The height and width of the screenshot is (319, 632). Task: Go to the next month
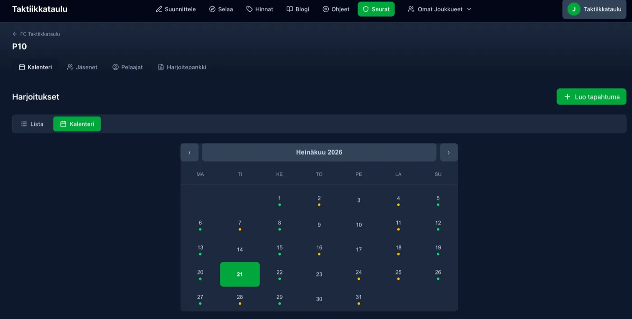pos(449,152)
